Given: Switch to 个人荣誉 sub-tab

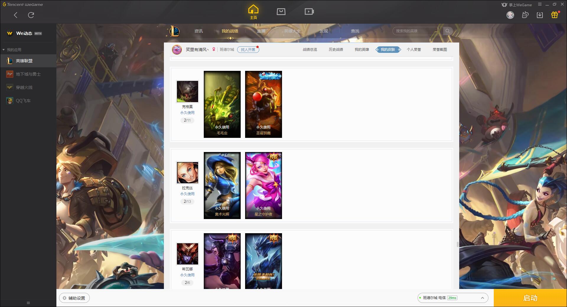Looking at the screenshot, I should pyautogui.click(x=414, y=50).
